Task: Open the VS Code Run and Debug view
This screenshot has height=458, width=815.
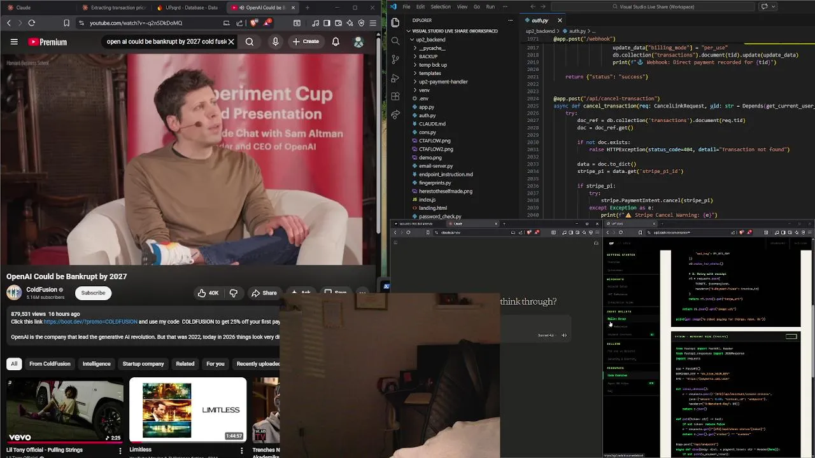Action: (395, 78)
